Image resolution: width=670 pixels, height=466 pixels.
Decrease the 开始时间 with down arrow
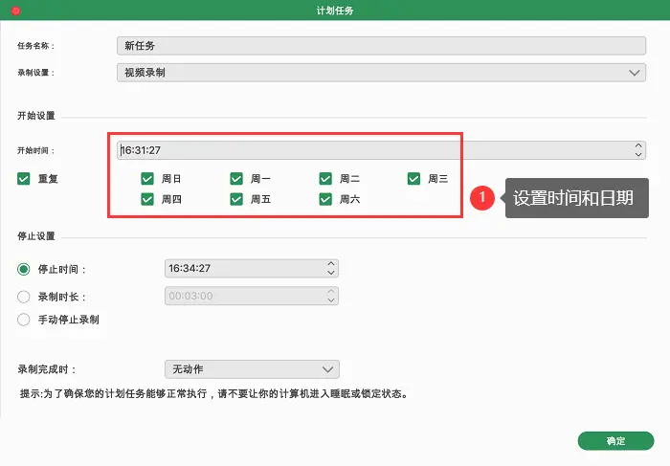click(x=638, y=155)
